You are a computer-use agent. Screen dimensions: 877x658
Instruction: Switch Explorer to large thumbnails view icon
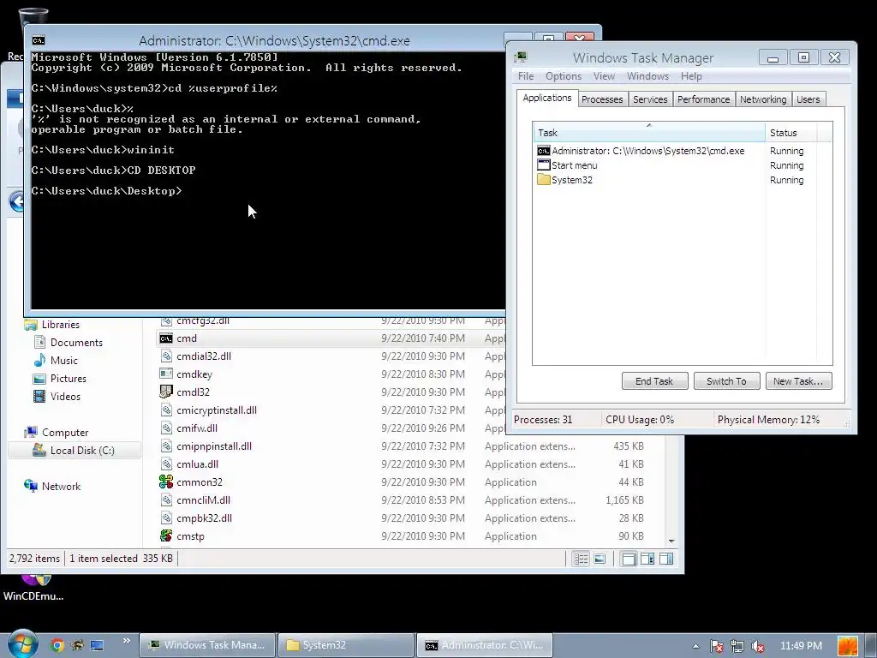click(x=600, y=559)
